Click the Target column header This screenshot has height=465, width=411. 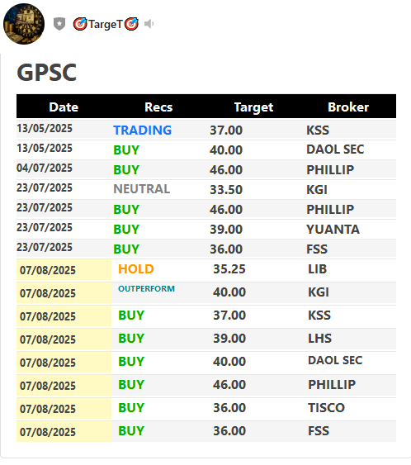click(253, 107)
